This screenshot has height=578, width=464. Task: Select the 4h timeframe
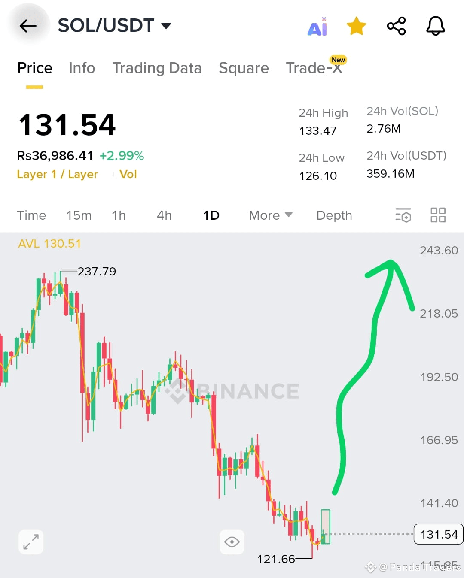(164, 215)
